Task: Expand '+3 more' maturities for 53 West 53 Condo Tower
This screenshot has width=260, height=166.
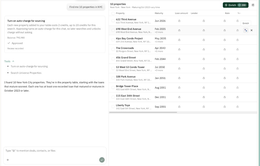Action: point(159,70)
